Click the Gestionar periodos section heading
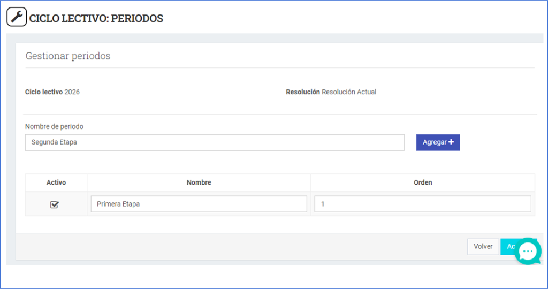548x289 pixels. (68, 56)
